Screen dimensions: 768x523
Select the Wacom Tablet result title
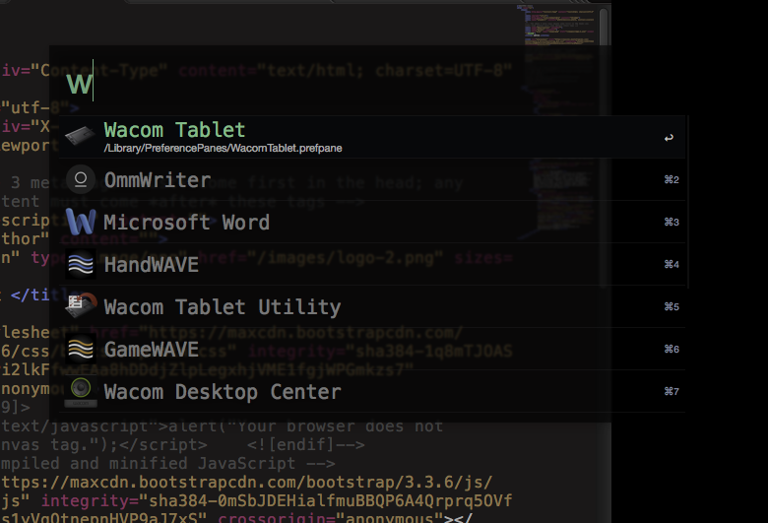pos(174,130)
